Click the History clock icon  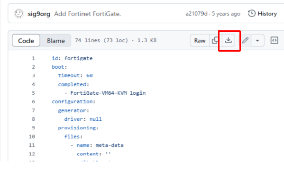(252, 14)
